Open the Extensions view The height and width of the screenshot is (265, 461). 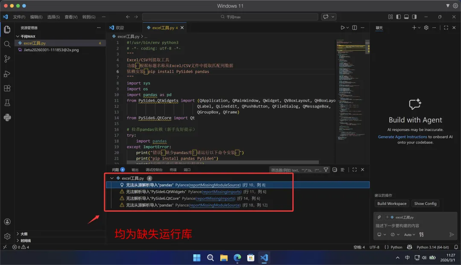tap(7, 88)
